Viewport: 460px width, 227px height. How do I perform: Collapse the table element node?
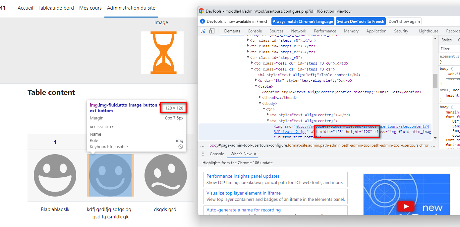(x=256, y=86)
